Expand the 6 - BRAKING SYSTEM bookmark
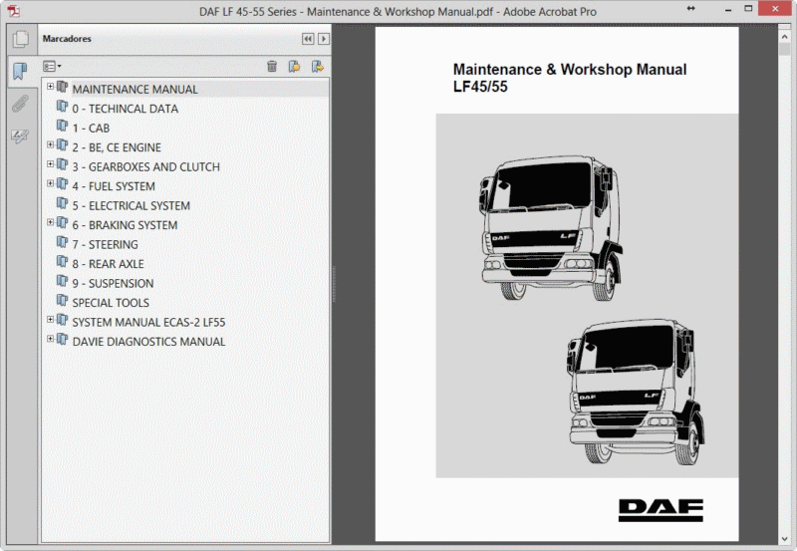Viewport: 797px width, 551px height. click(51, 222)
